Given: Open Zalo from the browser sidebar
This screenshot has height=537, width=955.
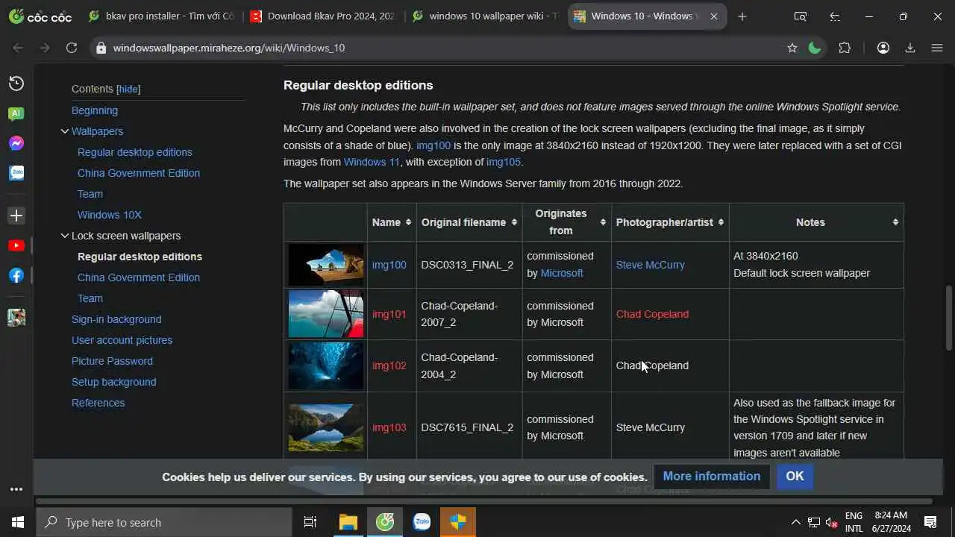Looking at the screenshot, I should click(16, 173).
